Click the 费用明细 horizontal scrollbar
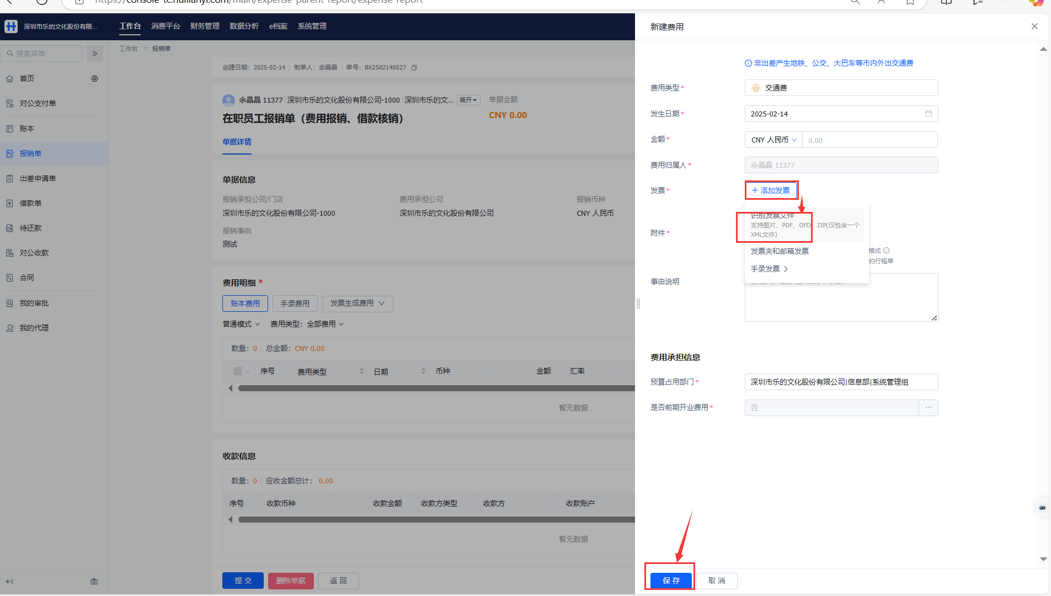This screenshot has height=596, width=1051. (436, 389)
